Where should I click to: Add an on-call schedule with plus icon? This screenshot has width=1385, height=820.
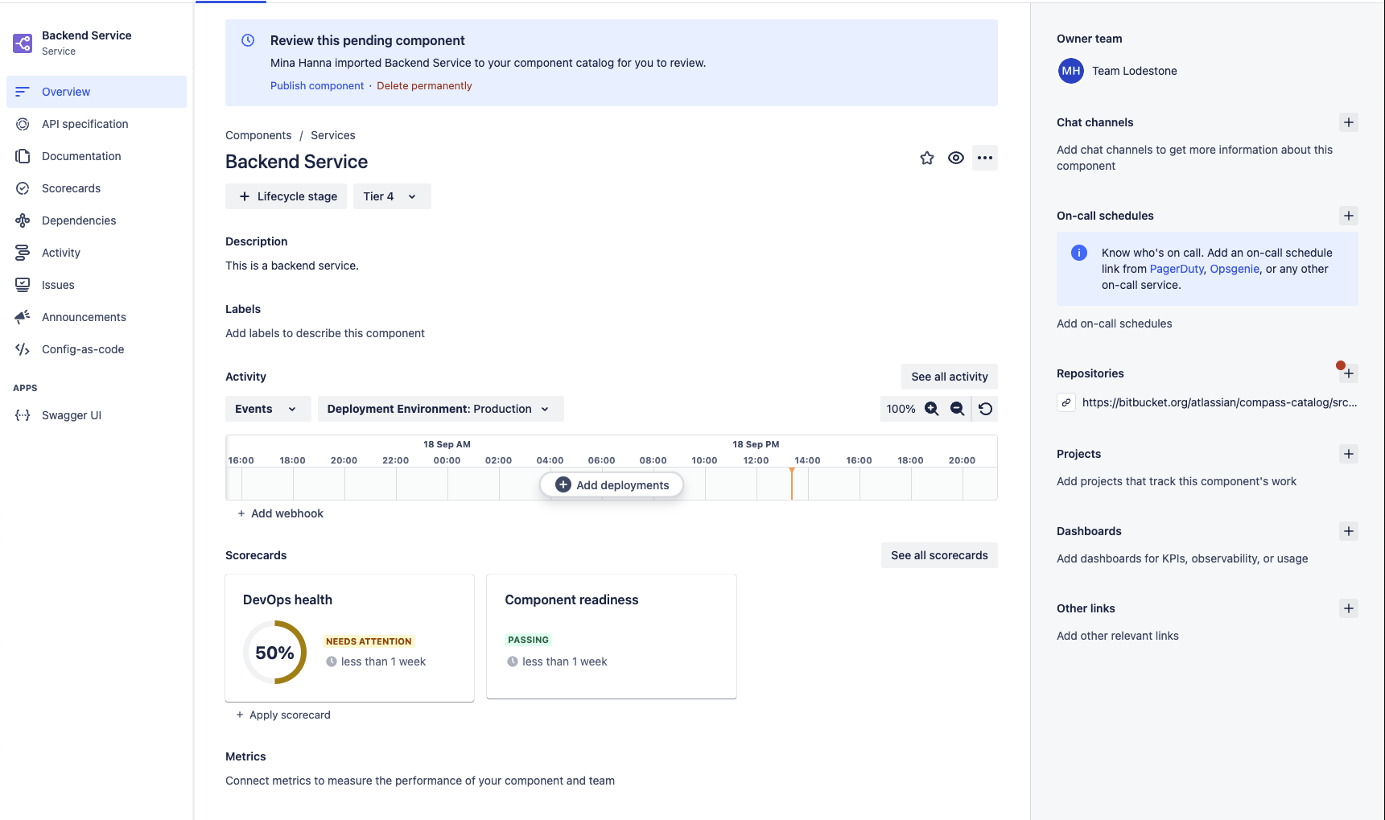[1349, 216]
